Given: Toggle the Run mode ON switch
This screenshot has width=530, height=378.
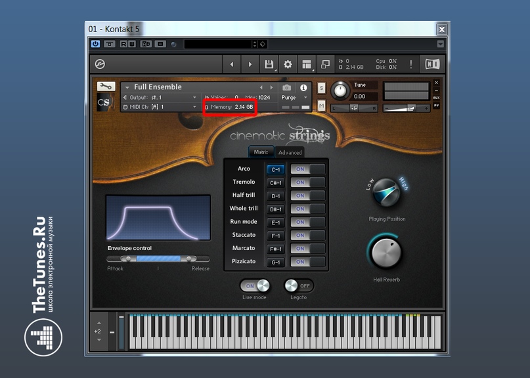Looking at the screenshot, I should [x=307, y=222].
